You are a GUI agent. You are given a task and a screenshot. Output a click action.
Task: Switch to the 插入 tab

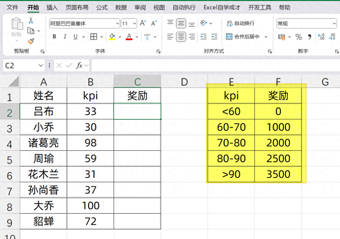(52, 7)
